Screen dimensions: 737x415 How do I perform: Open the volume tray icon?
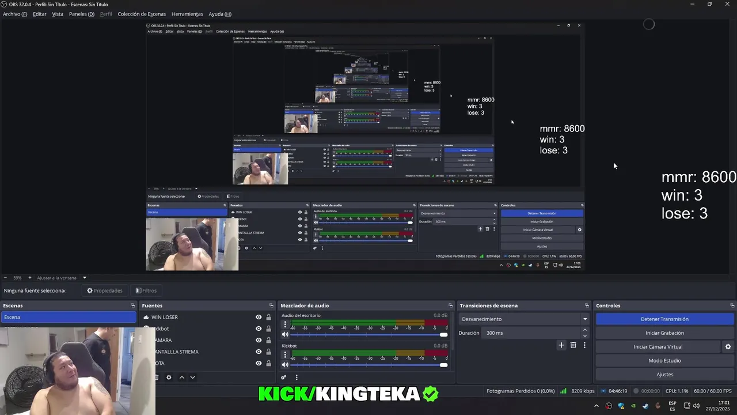click(x=697, y=406)
